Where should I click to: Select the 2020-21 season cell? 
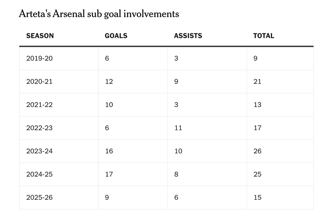click(x=59, y=81)
